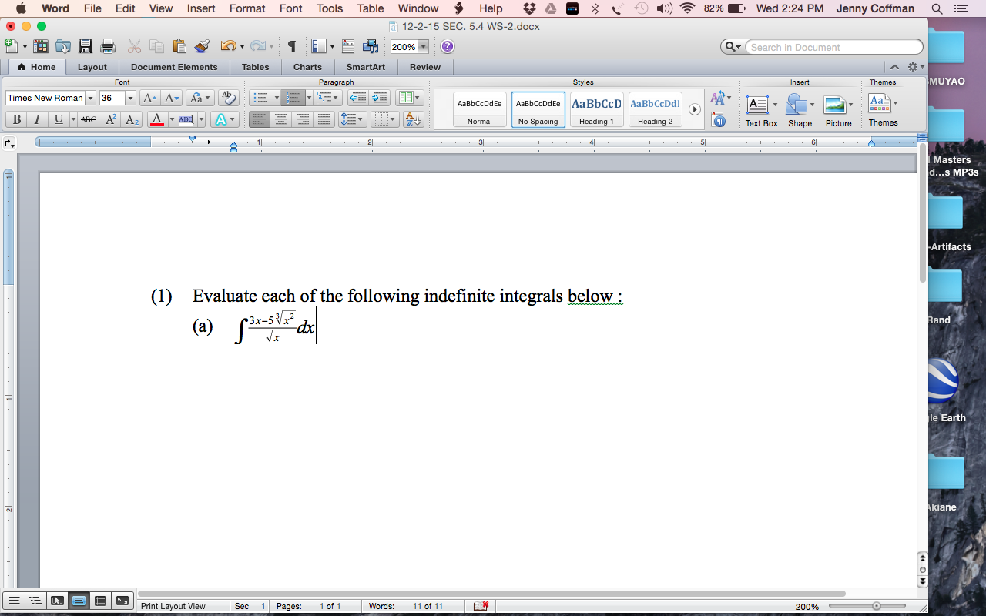Click the Clear Formatting eraser icon
This screenshot has width=986, height=616.
[x=228, y=98]
